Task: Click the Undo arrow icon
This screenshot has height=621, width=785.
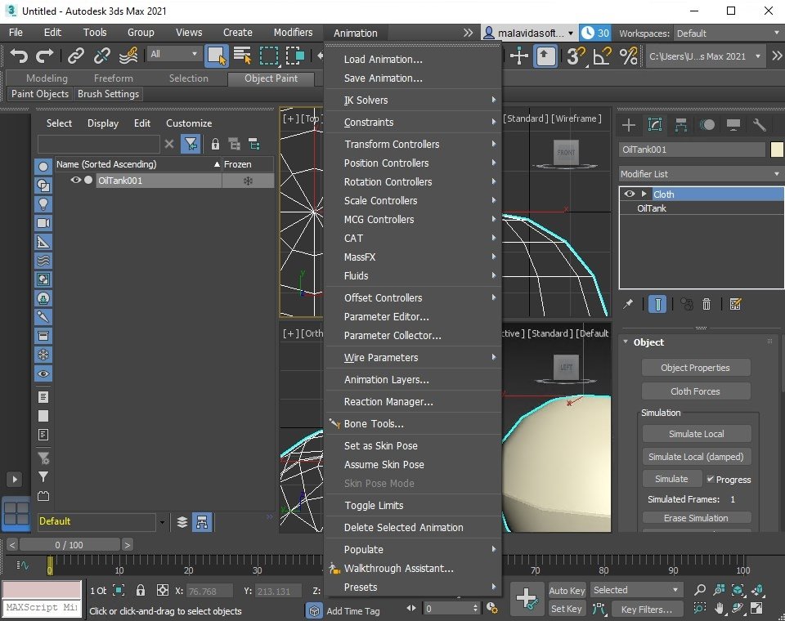Action: (19, 56)
